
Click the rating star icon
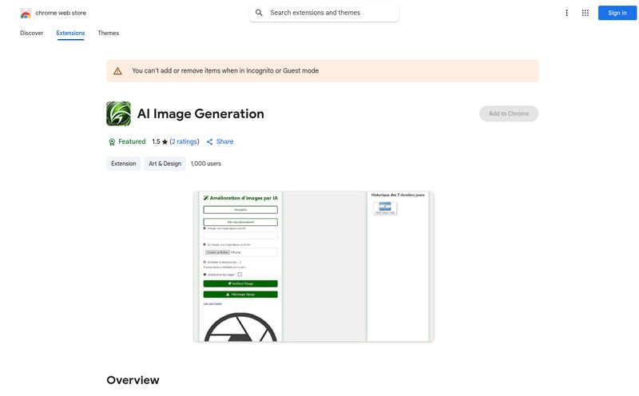(x=165, y=142)
